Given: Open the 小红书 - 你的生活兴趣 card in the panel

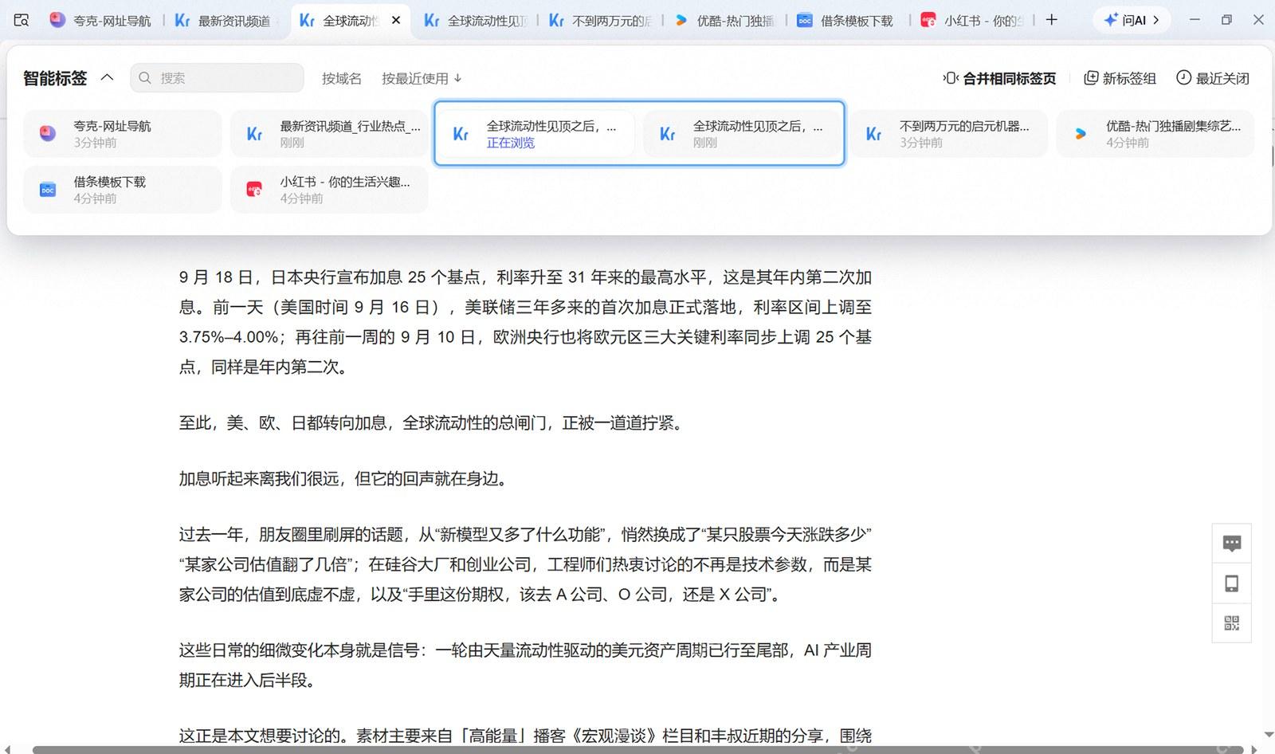Looking at the screenshot, I should [329, 189].
